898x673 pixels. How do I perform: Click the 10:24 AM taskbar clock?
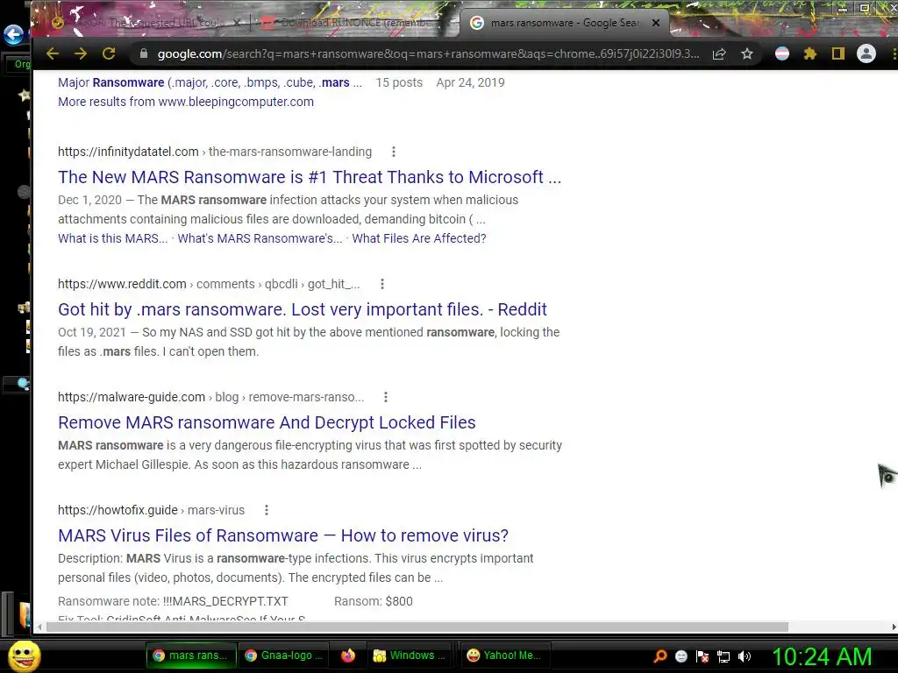click(822, 656)
